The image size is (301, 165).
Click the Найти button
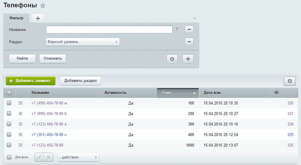(22, 58)
